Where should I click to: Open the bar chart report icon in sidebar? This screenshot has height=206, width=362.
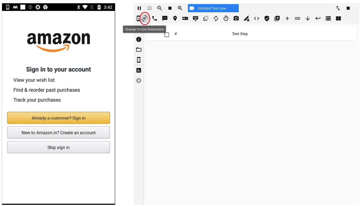139,70
